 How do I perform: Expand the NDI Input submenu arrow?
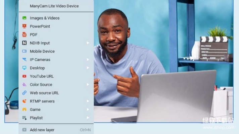pyautogui.click(x=88, y=43)
